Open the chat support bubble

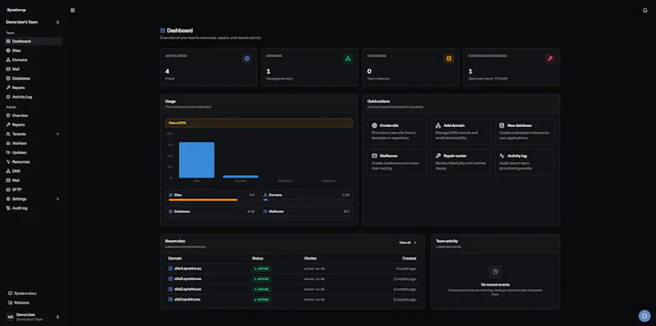[x=645, y=315]
